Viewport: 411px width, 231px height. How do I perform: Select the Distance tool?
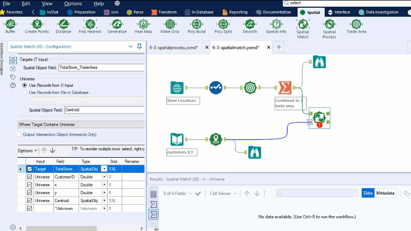(x=63, y=26)
